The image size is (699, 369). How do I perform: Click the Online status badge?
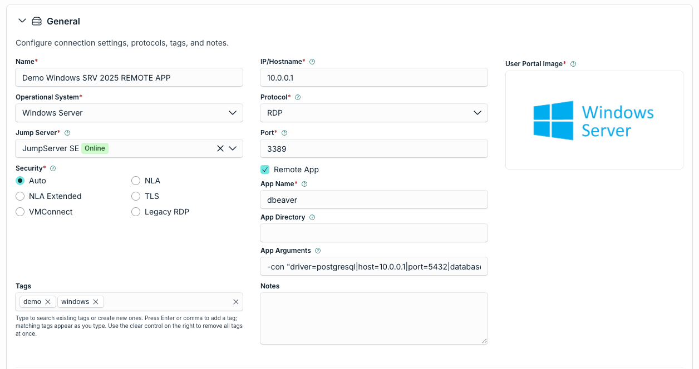point(95,148)
